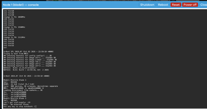Select the 'ch0 ttot12' console line

[x=9, y=19]
